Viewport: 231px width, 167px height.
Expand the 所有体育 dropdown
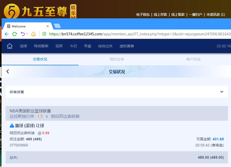click(117, 92)
